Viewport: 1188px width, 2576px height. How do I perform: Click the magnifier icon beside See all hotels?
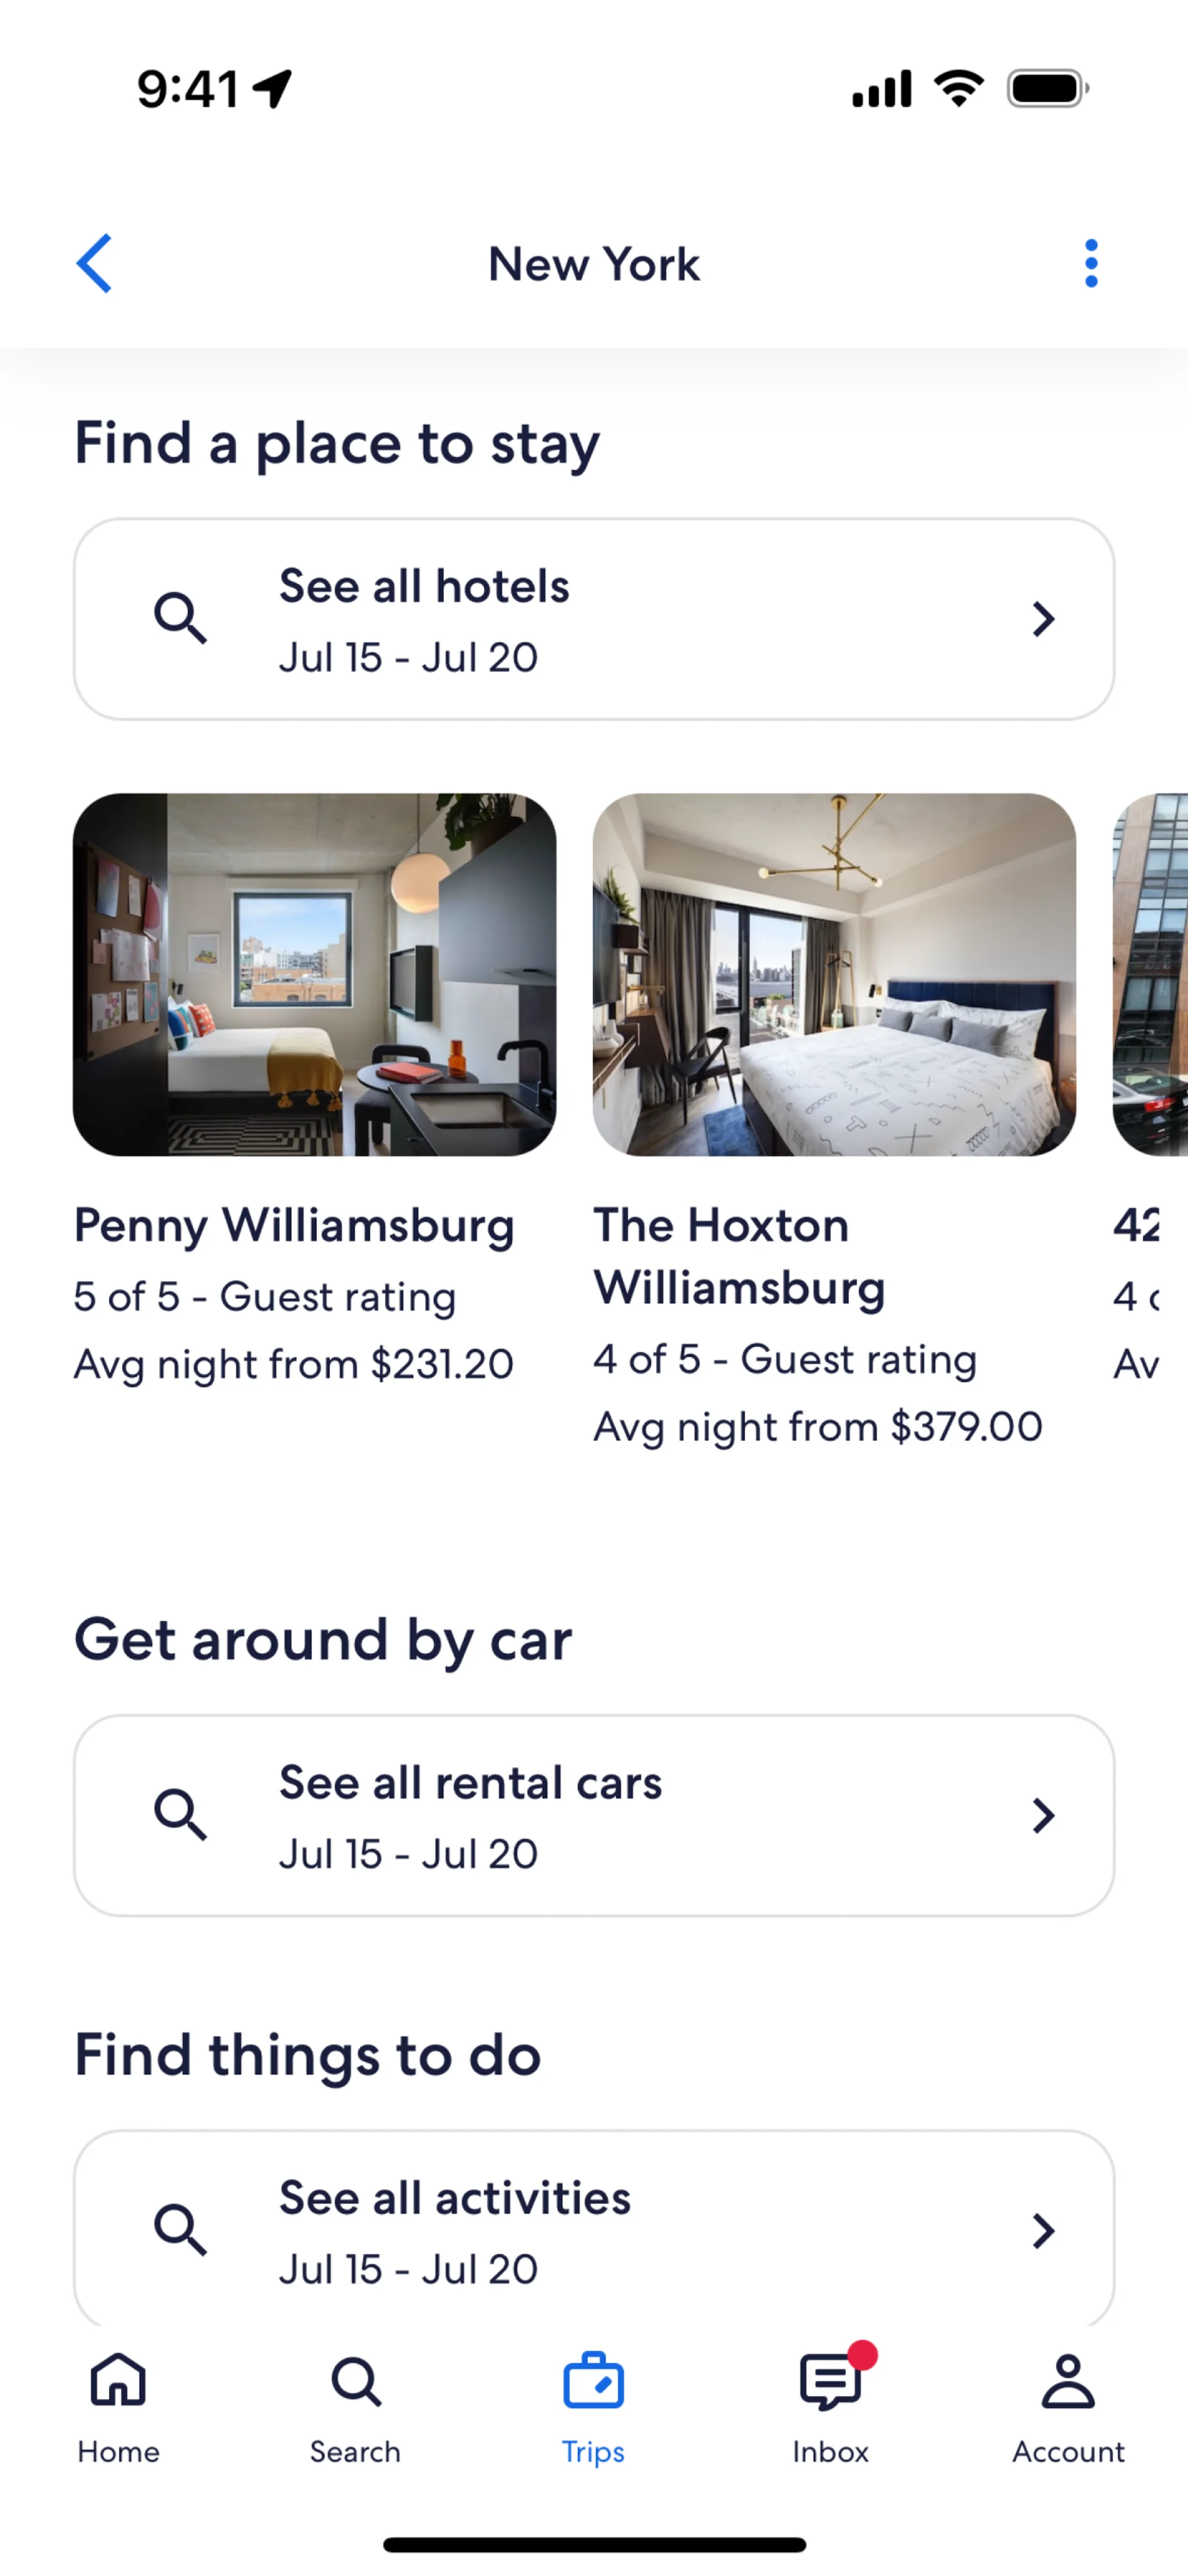[180, 618]
